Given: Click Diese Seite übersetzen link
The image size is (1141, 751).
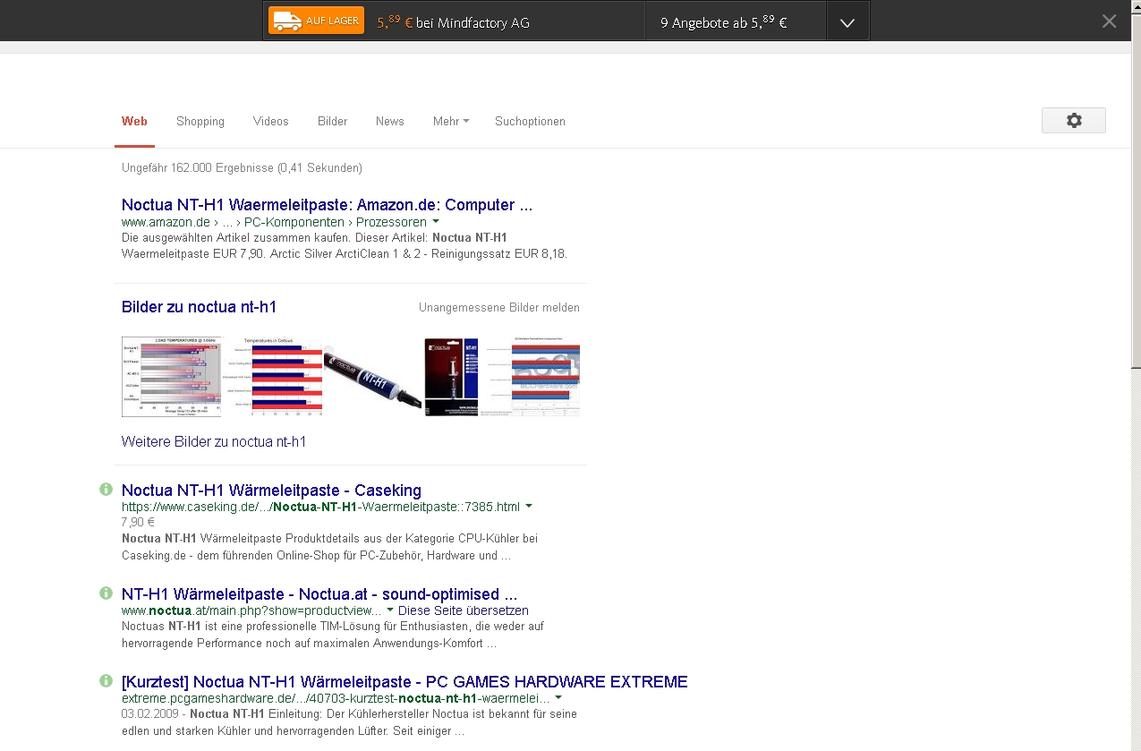Looking at the screenshot, I should [x=464, y=611].
